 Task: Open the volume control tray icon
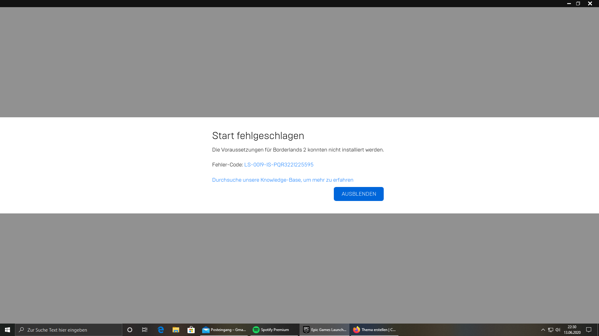tap(558, 330)
